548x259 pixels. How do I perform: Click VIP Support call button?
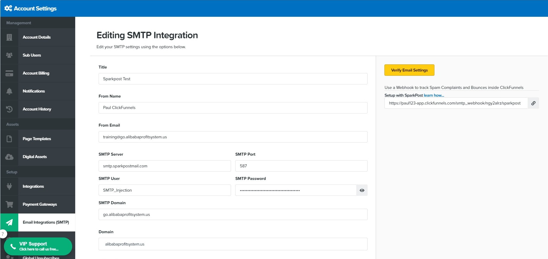tap(38, 246)
